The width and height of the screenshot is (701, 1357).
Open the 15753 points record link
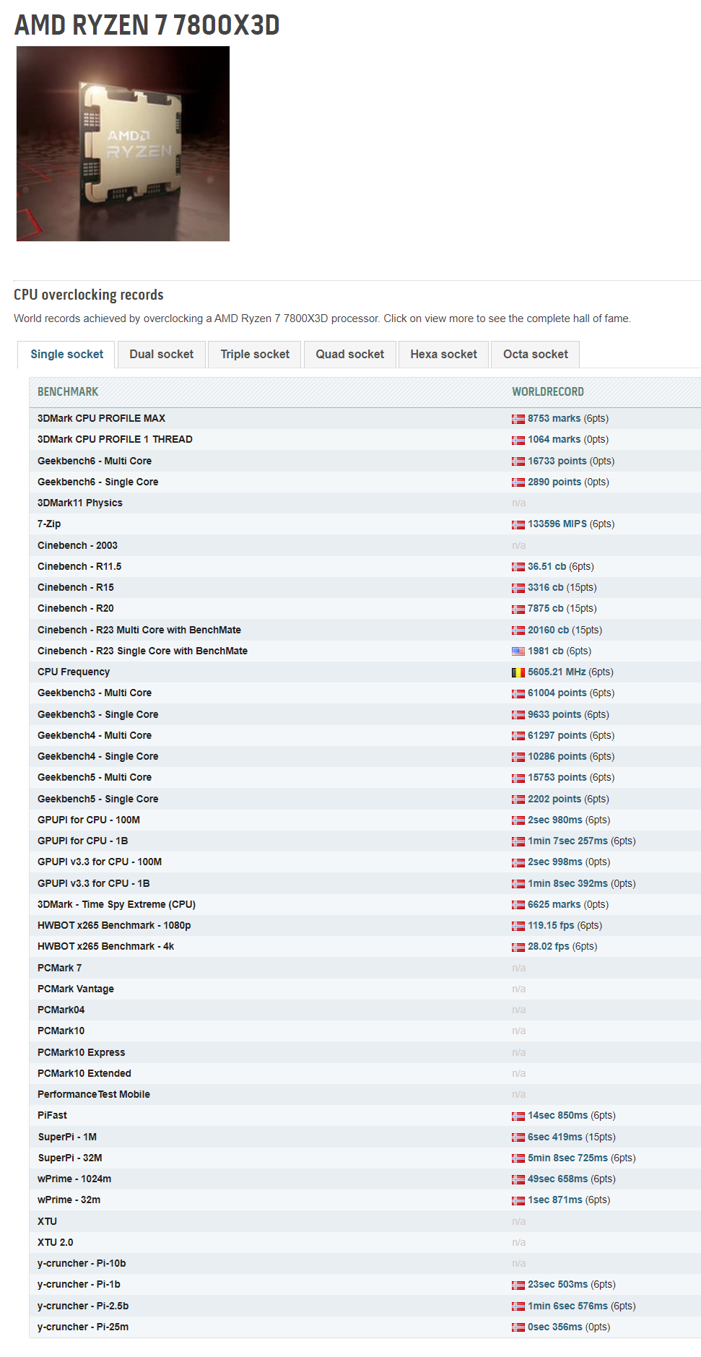pyautogui.click(x=557, y=777)
